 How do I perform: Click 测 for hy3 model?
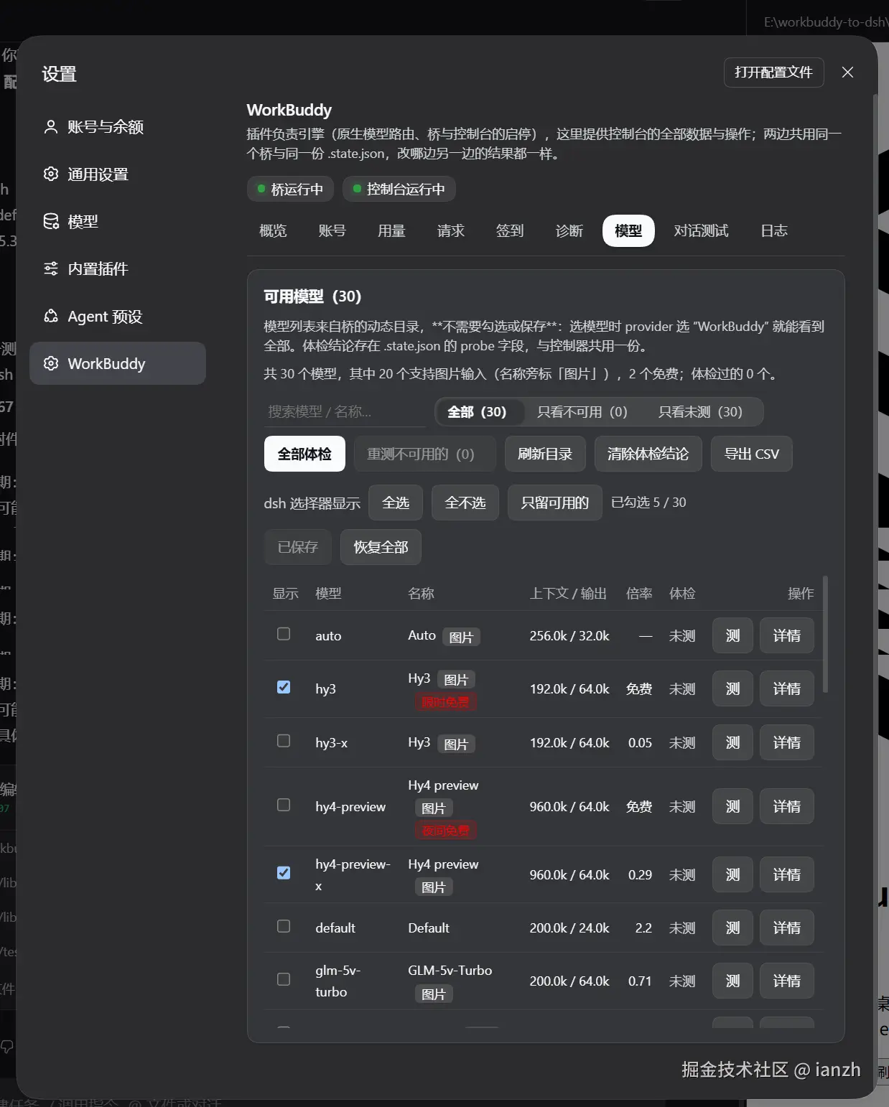click(x=732, y=688)
